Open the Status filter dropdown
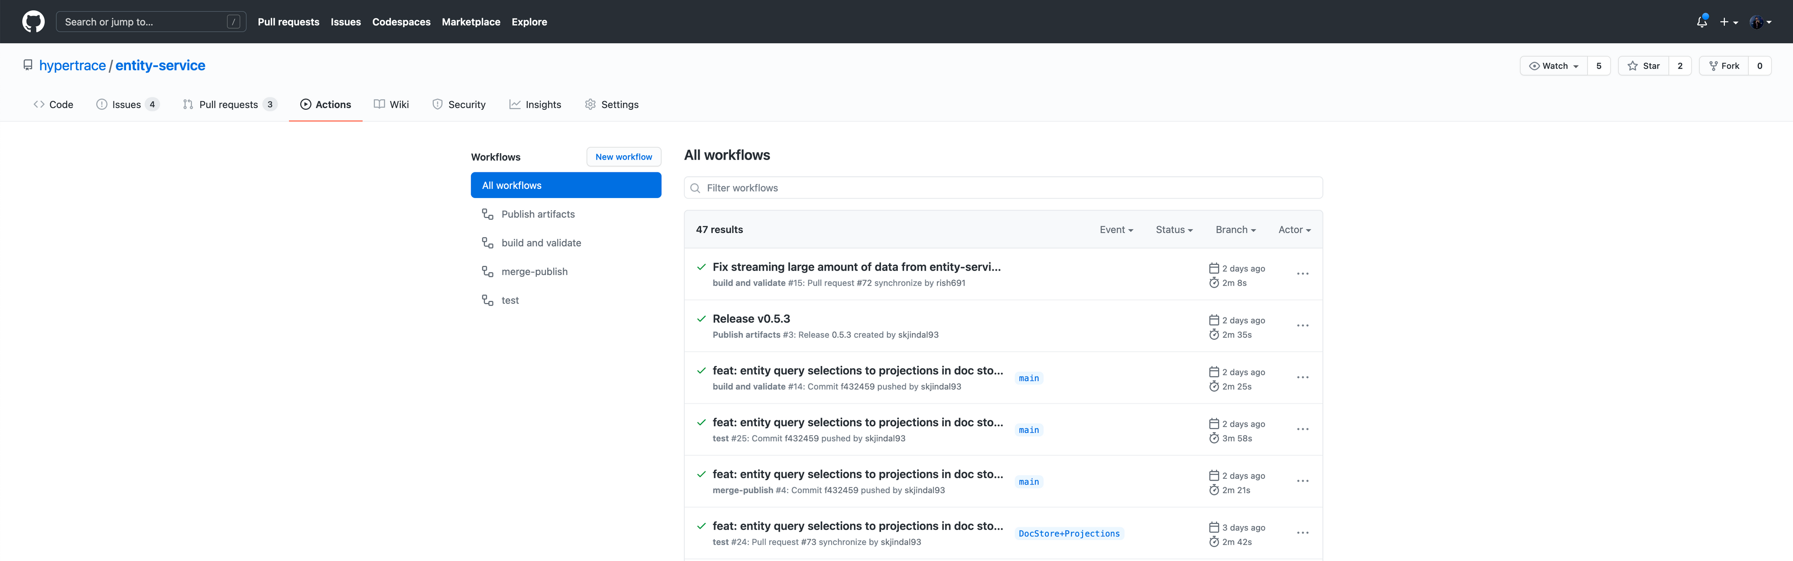Viewport: 1793px width, 561px height. [x=1174, y=230]
